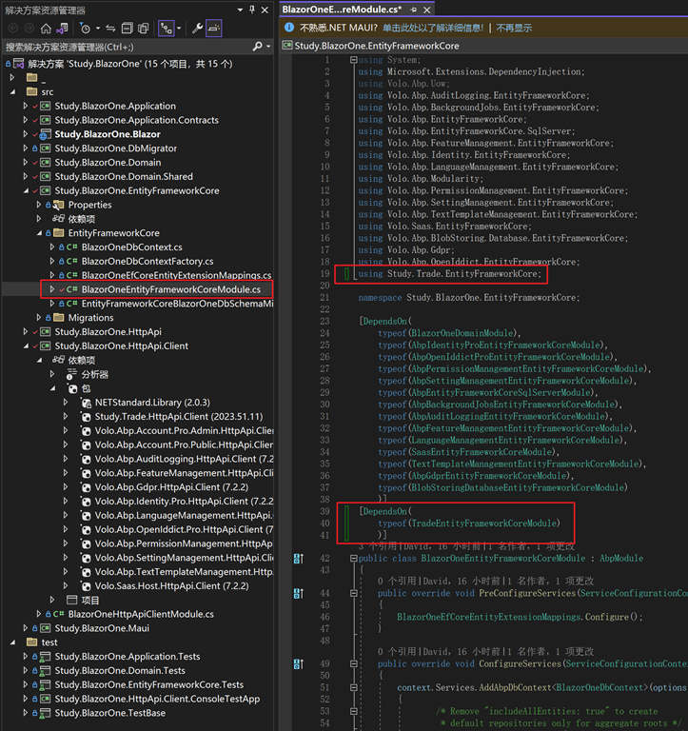Expand the Migrations folder

(x=39, y=318)
